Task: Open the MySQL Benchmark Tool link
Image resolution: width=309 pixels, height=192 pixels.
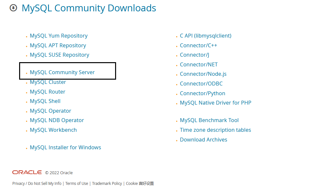Action: tap(209, 120)
